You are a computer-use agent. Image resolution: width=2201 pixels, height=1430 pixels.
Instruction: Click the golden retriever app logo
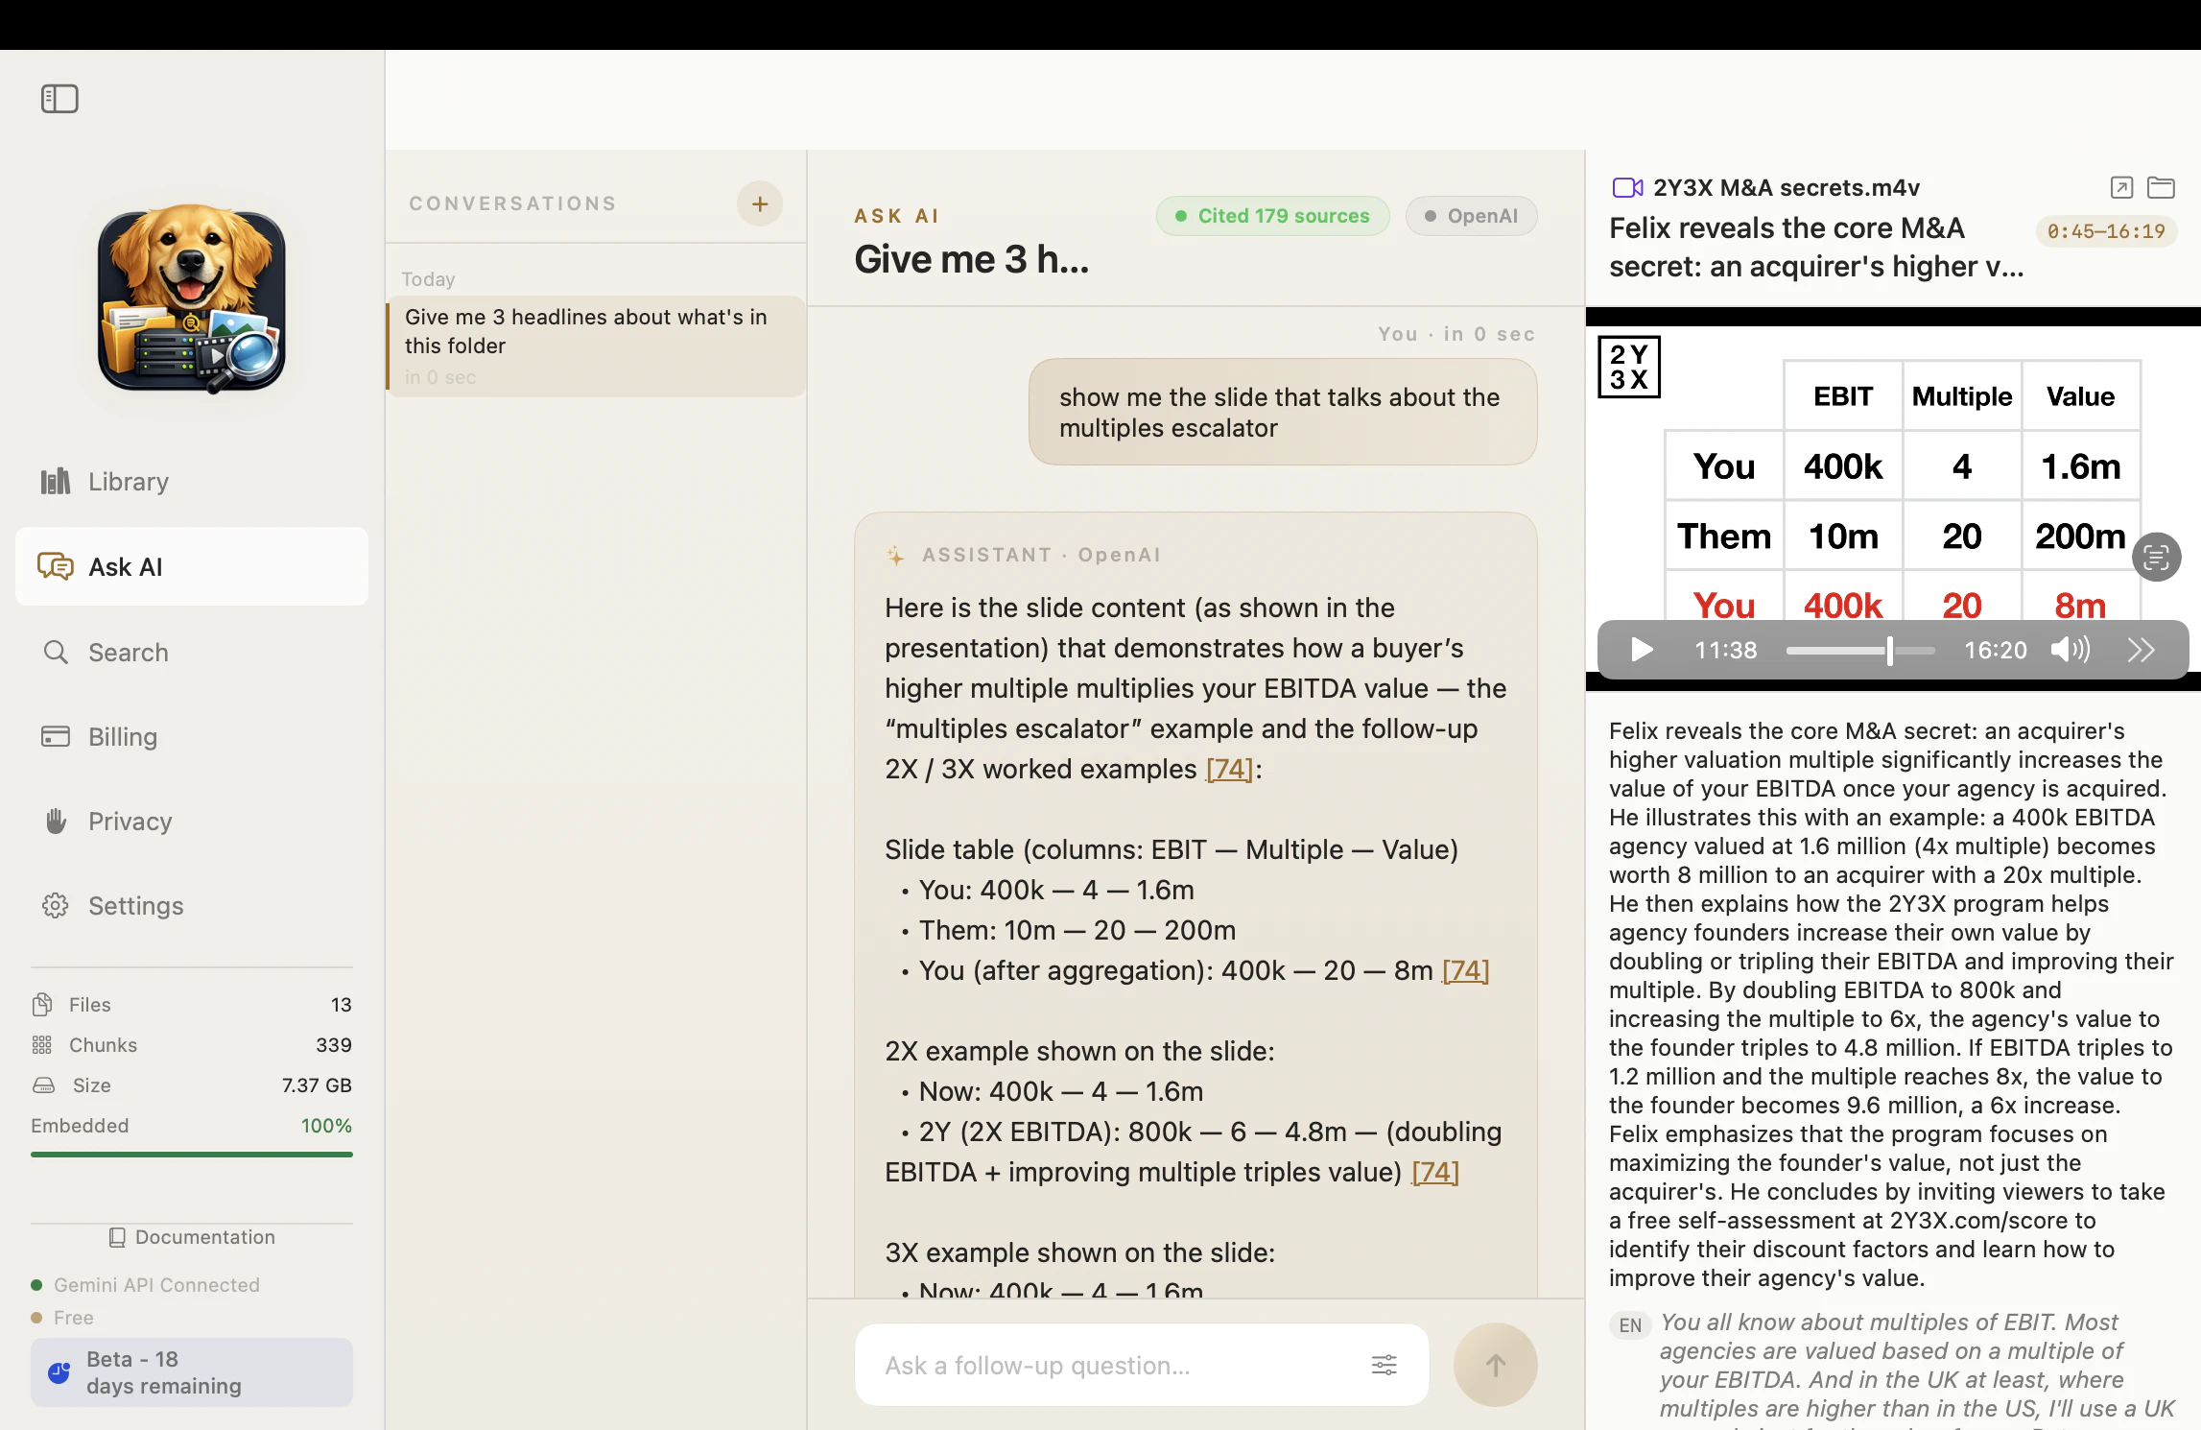192,299
